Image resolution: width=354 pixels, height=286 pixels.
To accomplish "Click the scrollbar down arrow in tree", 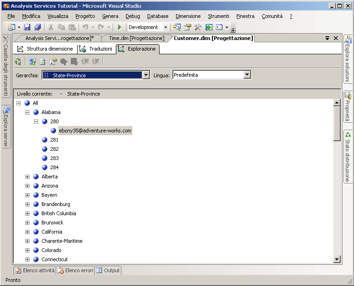I will pyautogui.click(x=337, y=259).
